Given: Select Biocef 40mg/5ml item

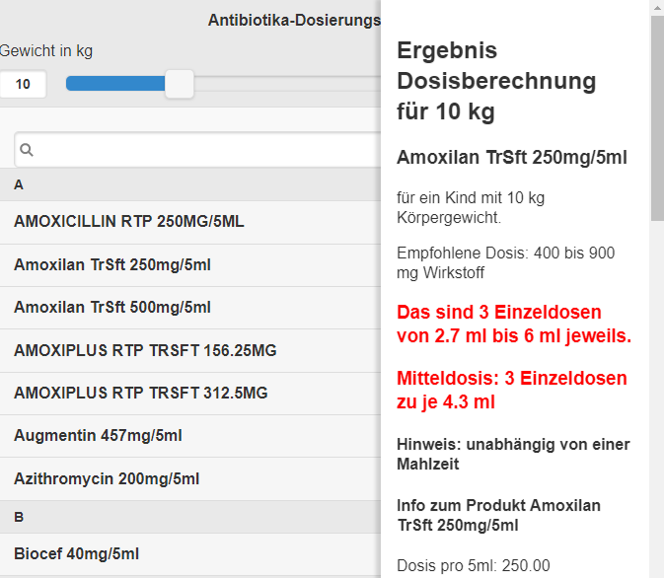Looking at the screenshot, I should 190,554.
